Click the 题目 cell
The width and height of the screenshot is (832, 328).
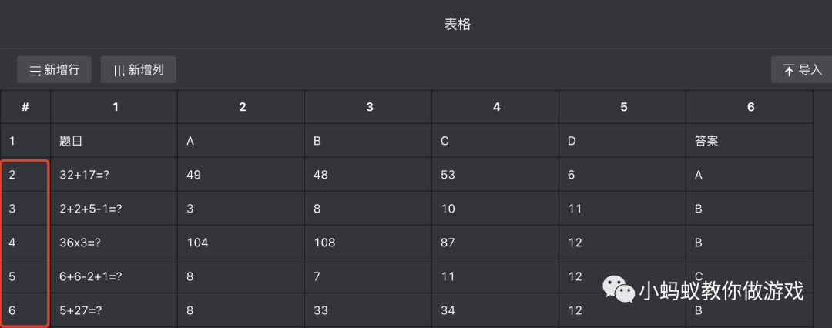pos(114,142)
